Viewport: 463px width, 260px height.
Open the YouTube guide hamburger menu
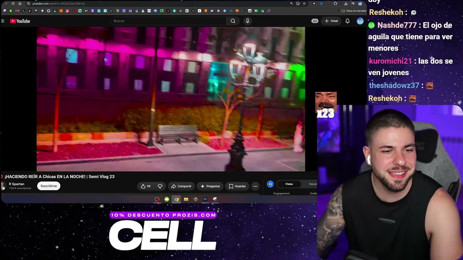(x=3, y=21)
